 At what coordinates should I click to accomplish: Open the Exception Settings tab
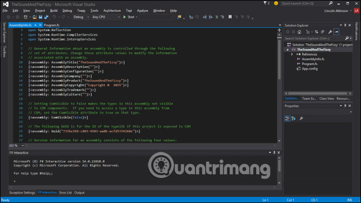[x=22, y=192]
